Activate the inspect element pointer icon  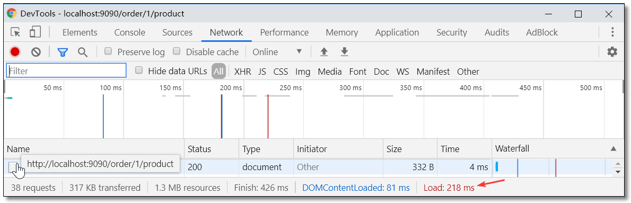tap(15, 32)
